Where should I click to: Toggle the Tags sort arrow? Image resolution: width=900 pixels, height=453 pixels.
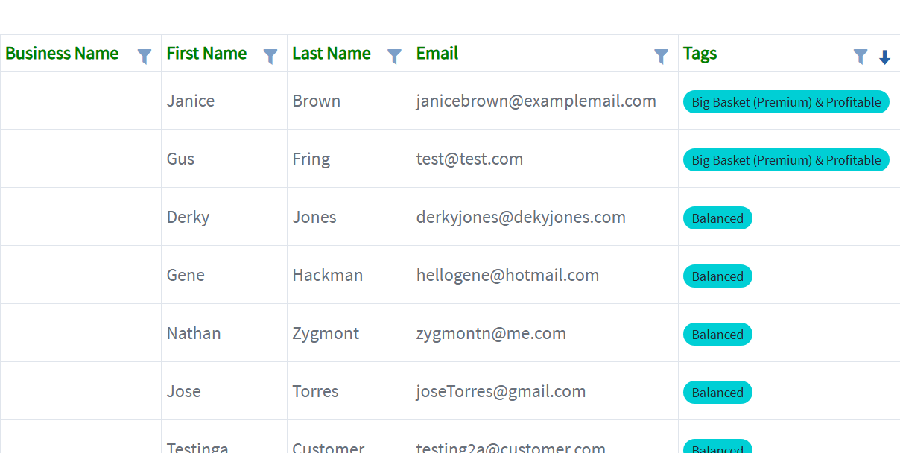(884, 57)
